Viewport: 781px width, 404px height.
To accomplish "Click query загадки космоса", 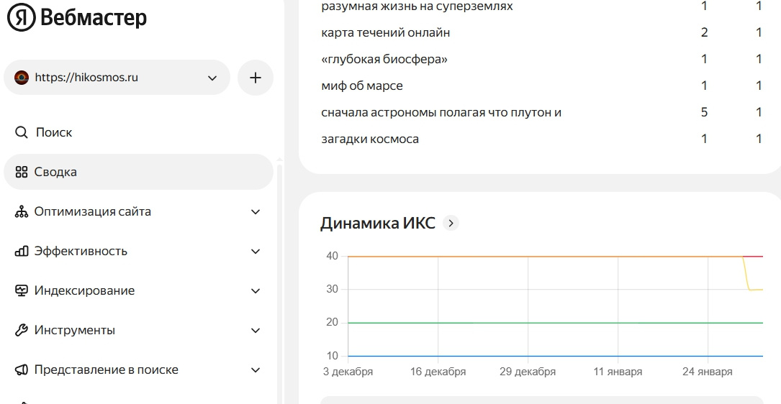I will click(x=370, y=139).
